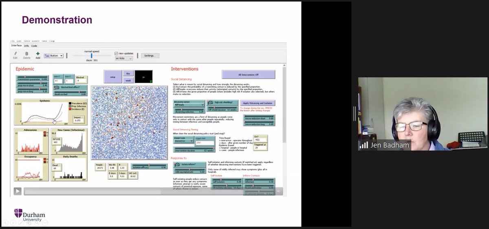The image size is (489, 229).
Task: Click the move-reduction-short slider
Action: [x=259, y=118]
